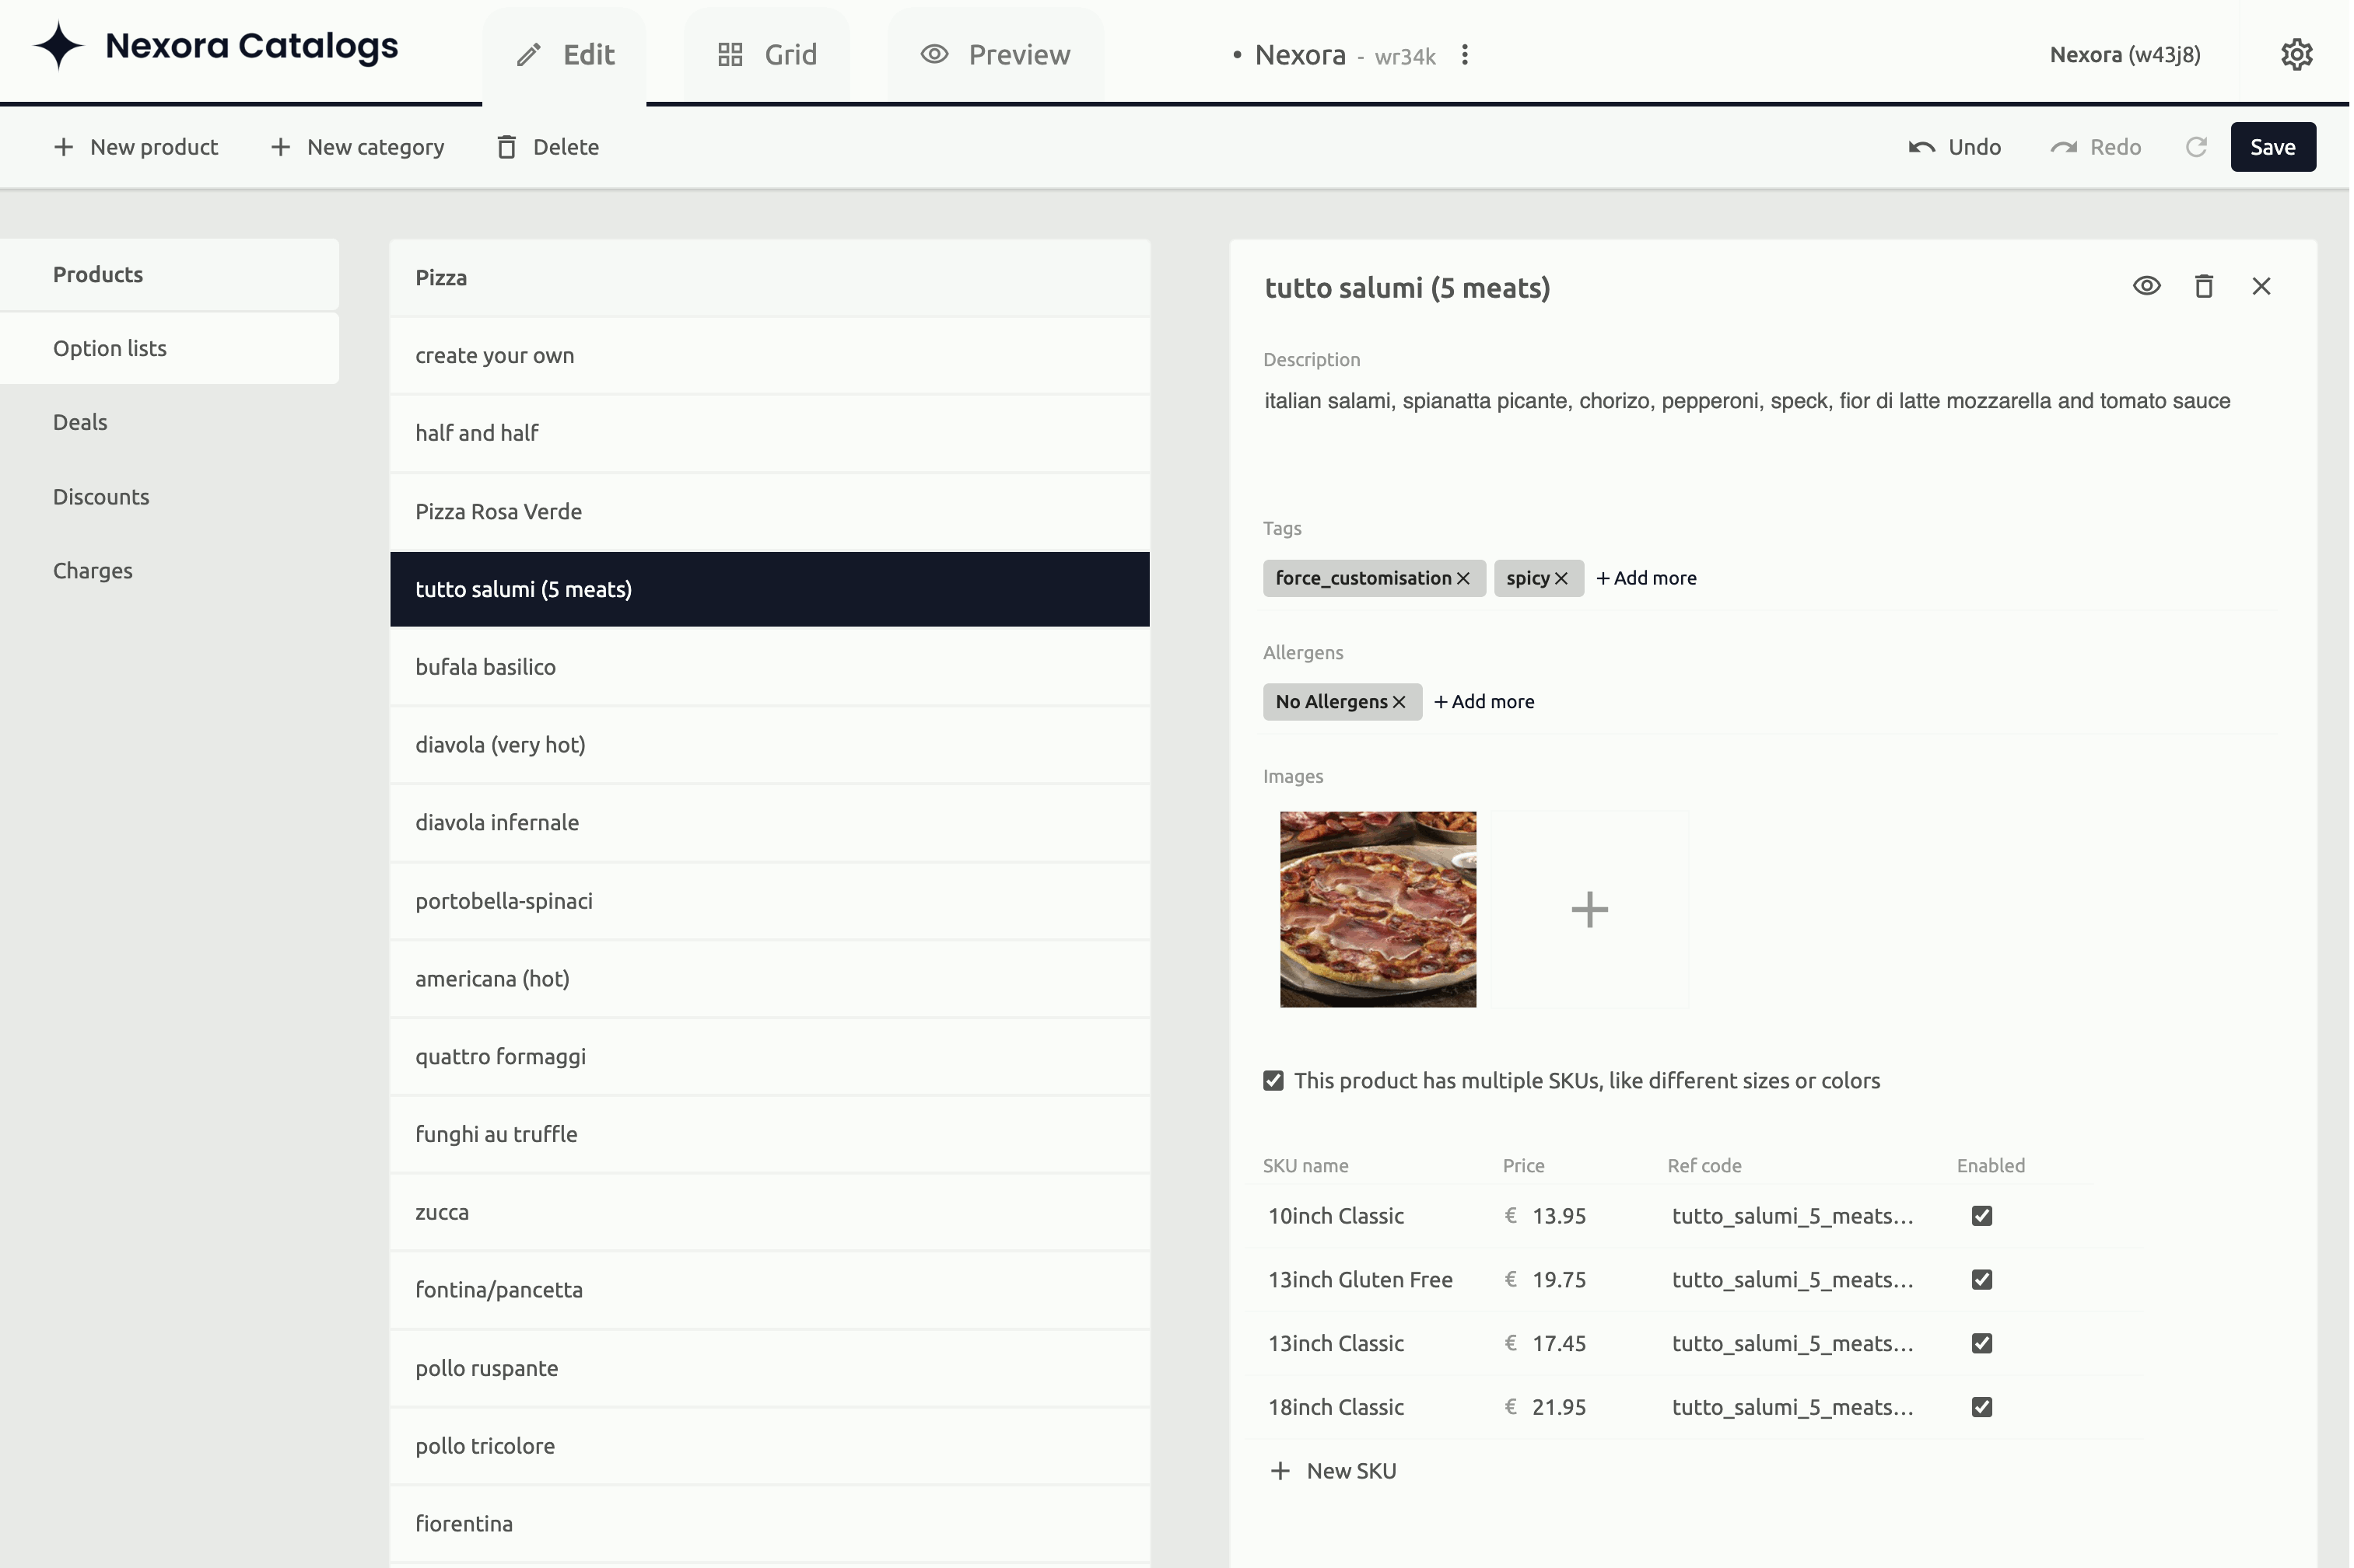The image size is (2354, 1568).
Task: Open the settings gear icon
Action: [2296, 54]
